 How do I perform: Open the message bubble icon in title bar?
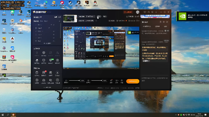145,12
